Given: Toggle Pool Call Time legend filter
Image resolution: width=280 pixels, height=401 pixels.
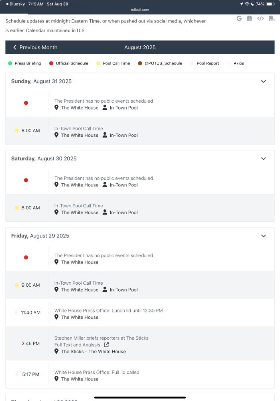Looking at the screenshot, I should point(113,63).
